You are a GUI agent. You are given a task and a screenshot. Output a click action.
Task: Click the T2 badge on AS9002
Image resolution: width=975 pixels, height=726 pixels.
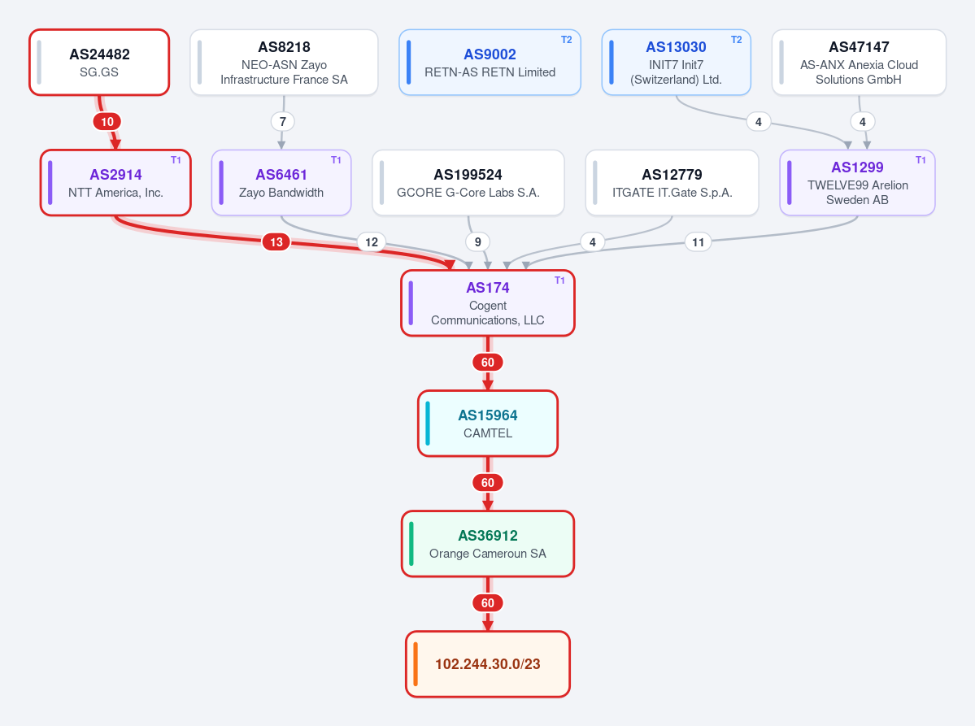click(567, 40)
